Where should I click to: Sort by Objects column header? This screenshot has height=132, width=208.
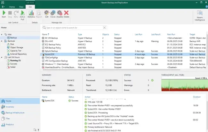click(106, 34)
